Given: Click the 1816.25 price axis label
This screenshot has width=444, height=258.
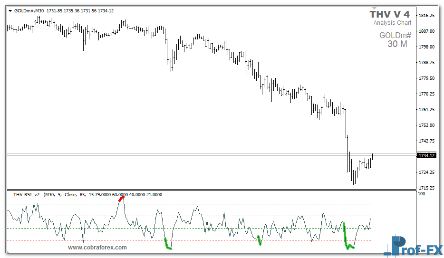Looking at the screenshot, I should (426, 16).
